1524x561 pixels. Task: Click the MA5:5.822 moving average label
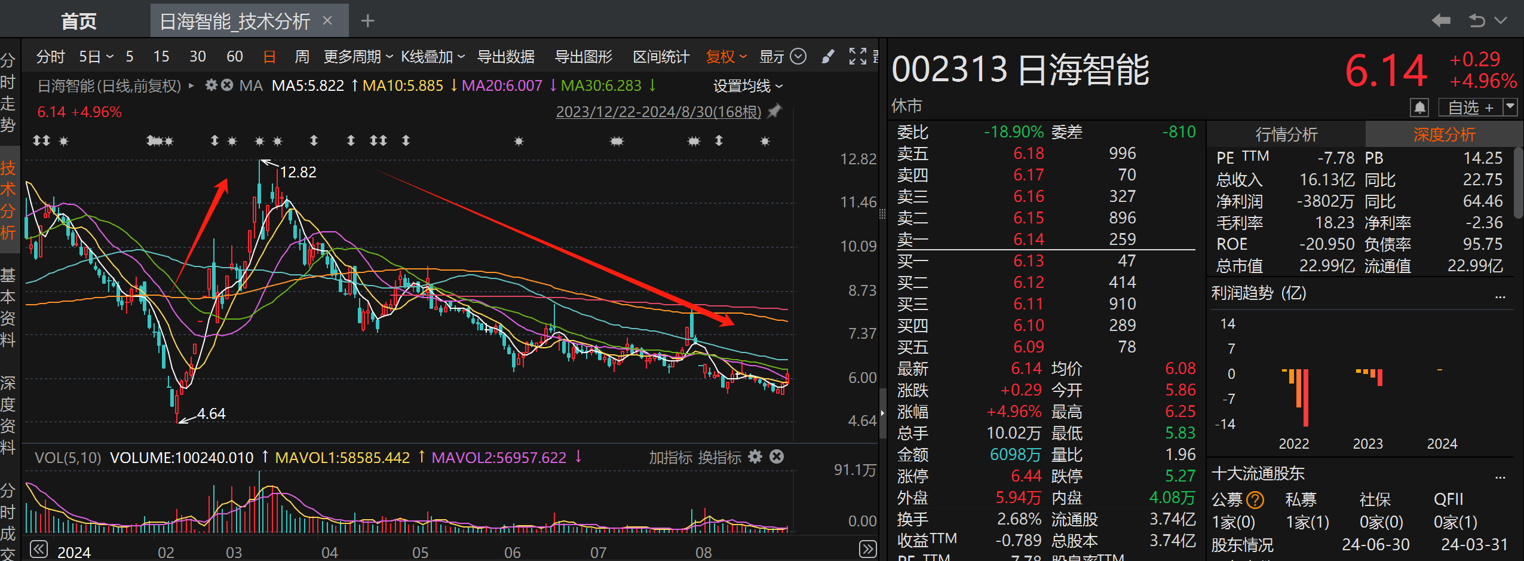[x=308, y=86]
